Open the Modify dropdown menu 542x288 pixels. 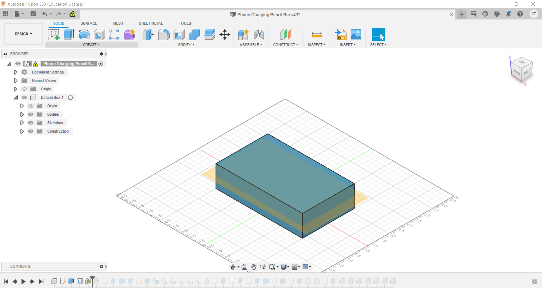(186, 45)
